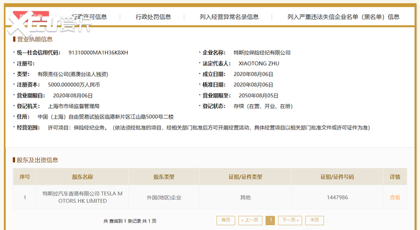Viewport: 420px width, 230px height.
Task: Click the 证照/证件号码 column header
Action: click(x=337, y=177)
